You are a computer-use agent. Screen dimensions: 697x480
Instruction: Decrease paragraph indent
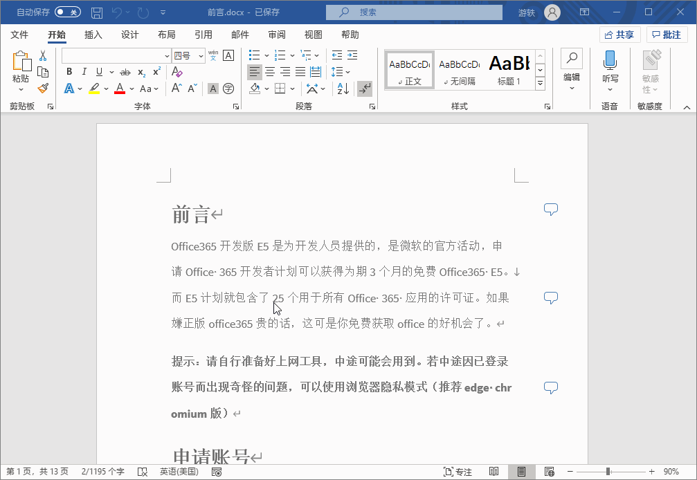click(x=337, y=55)
